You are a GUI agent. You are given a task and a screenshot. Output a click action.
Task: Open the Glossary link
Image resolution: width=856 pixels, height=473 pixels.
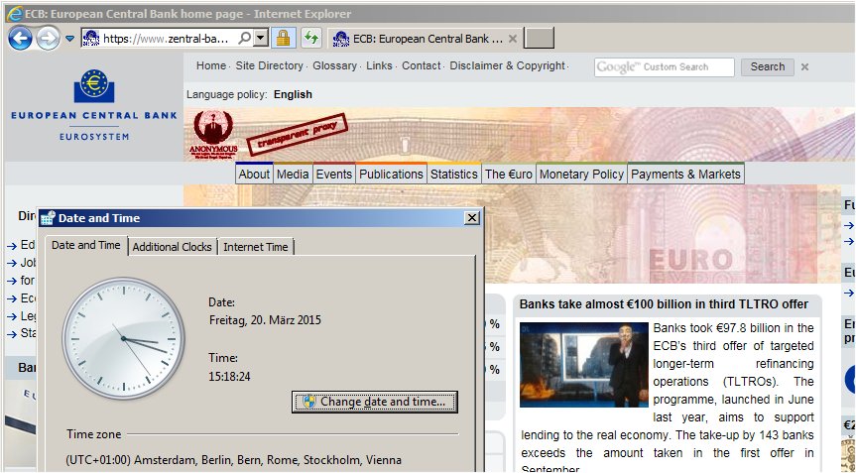pyautogui.click(x=334, y=65)
